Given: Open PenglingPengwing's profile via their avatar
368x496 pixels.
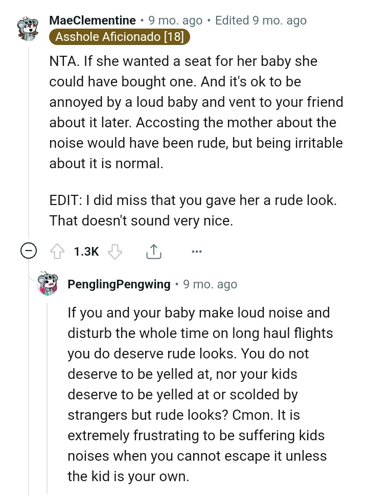Looking at the screenshot, I should pyautogui.click(x=49, y=284).
